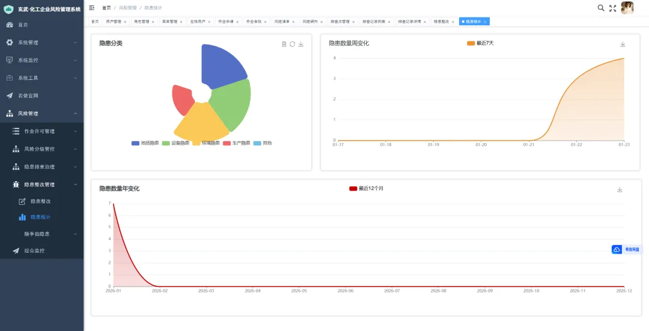Click the red slice of pie chart
The height and width of the screenshot is (331, 649).
coord(181,100)
